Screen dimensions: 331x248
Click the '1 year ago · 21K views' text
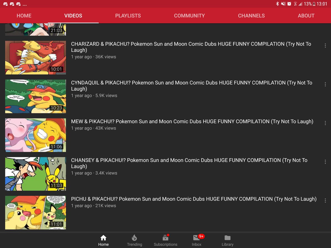coord(94,206)
